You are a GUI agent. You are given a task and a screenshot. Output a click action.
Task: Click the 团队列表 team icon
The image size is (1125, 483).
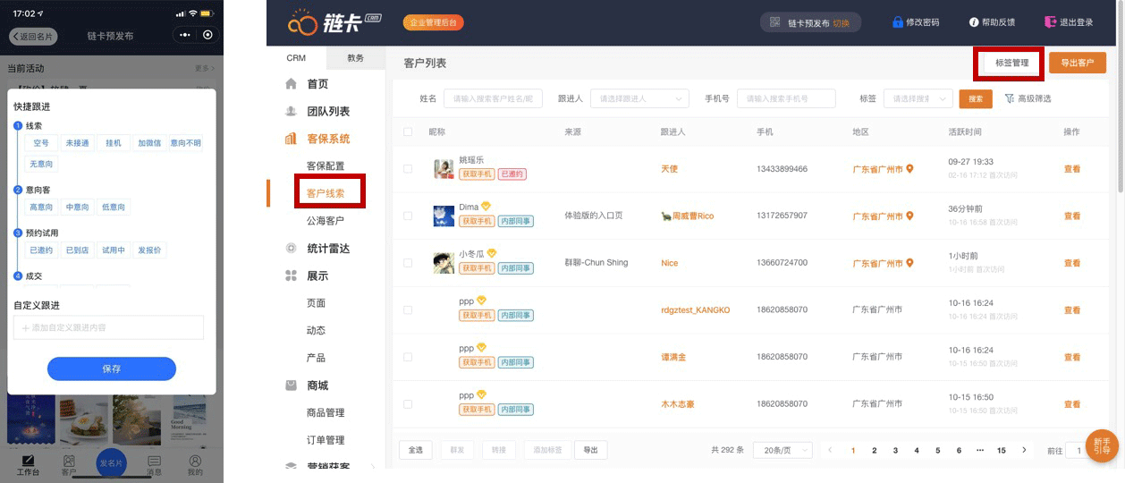[x=291, y=112]
